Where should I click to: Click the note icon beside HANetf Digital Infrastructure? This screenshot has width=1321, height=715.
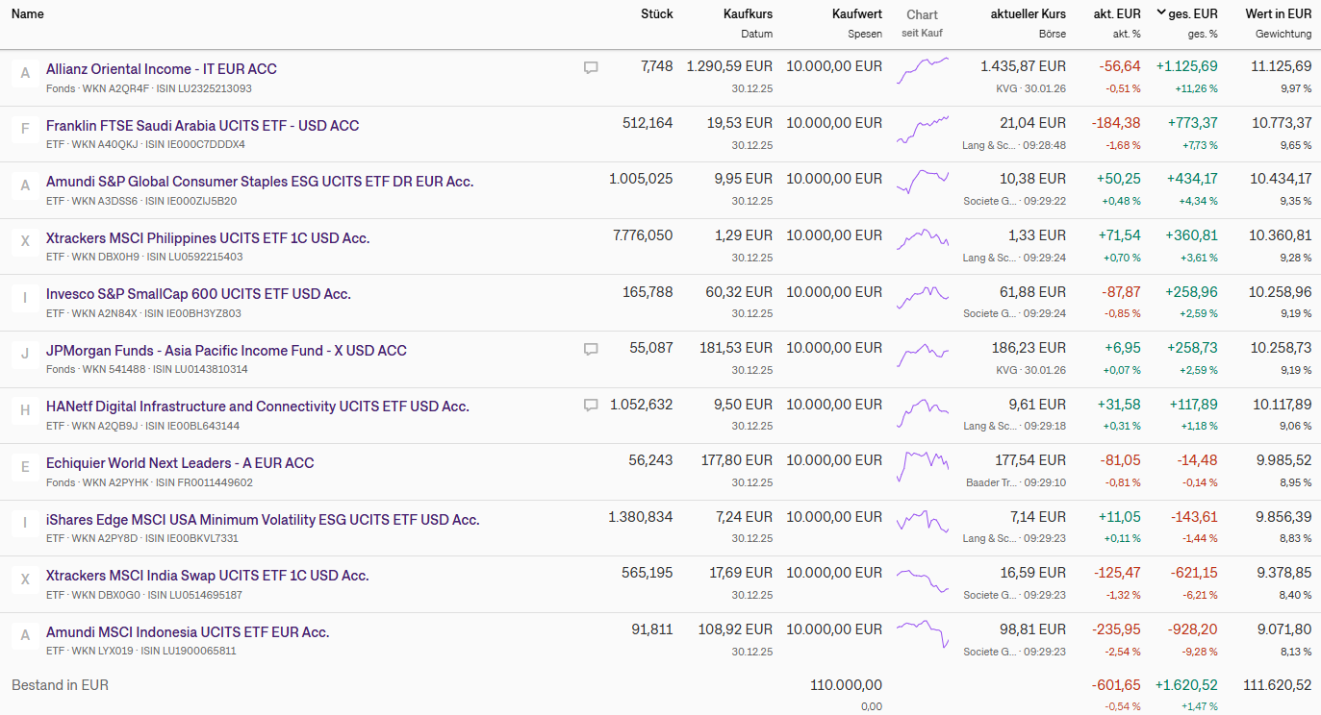click(x=591, y=406)
